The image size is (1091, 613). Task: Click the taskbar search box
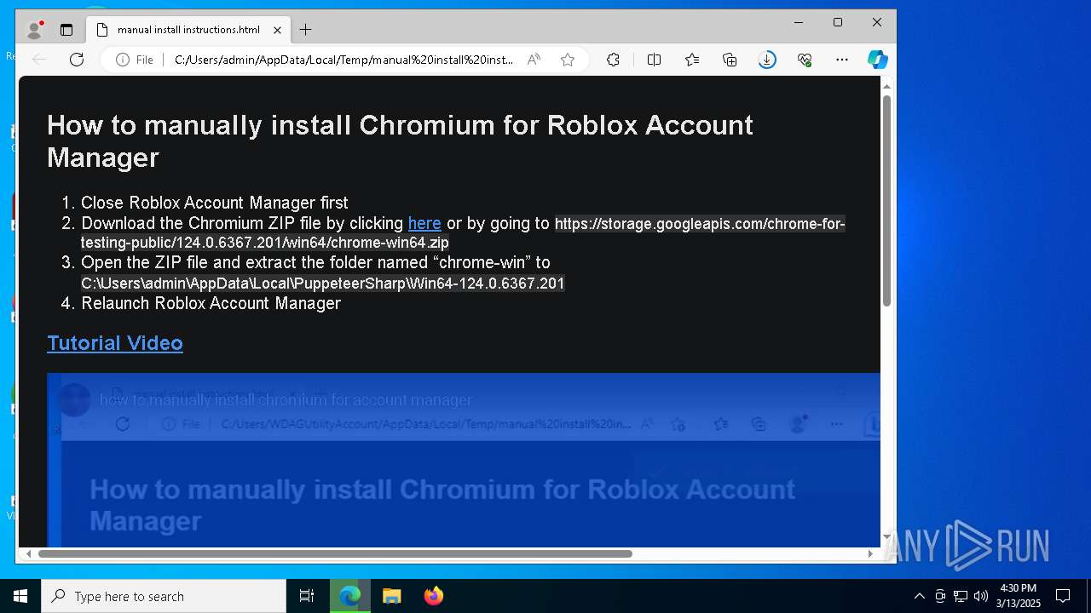[x=164, y=596]
